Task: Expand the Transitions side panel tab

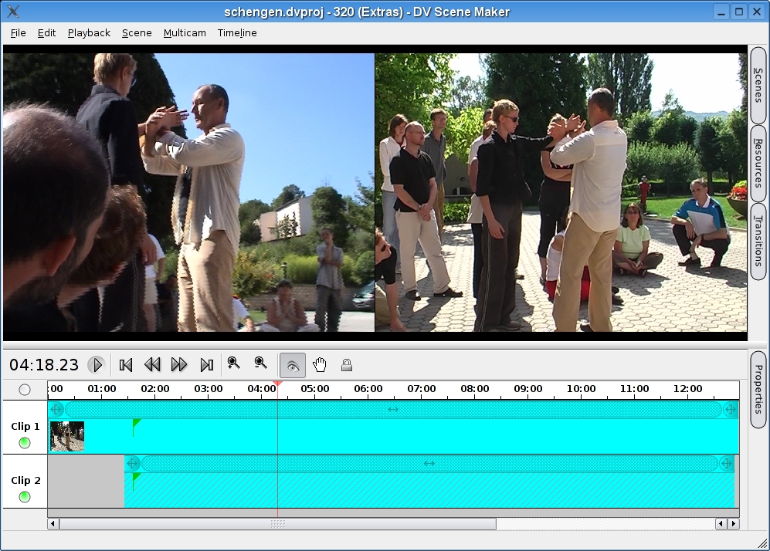Action: click(758, 242)
